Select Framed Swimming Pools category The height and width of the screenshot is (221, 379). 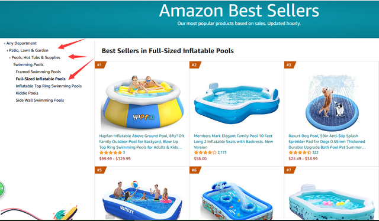(x=38, y=71)
